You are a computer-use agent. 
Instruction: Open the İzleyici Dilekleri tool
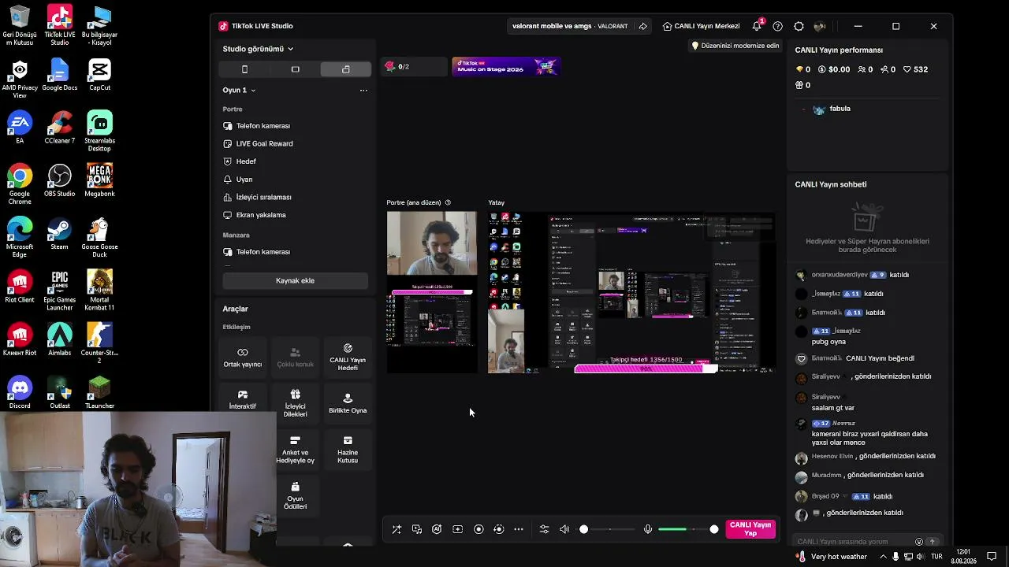pos(296,402)
